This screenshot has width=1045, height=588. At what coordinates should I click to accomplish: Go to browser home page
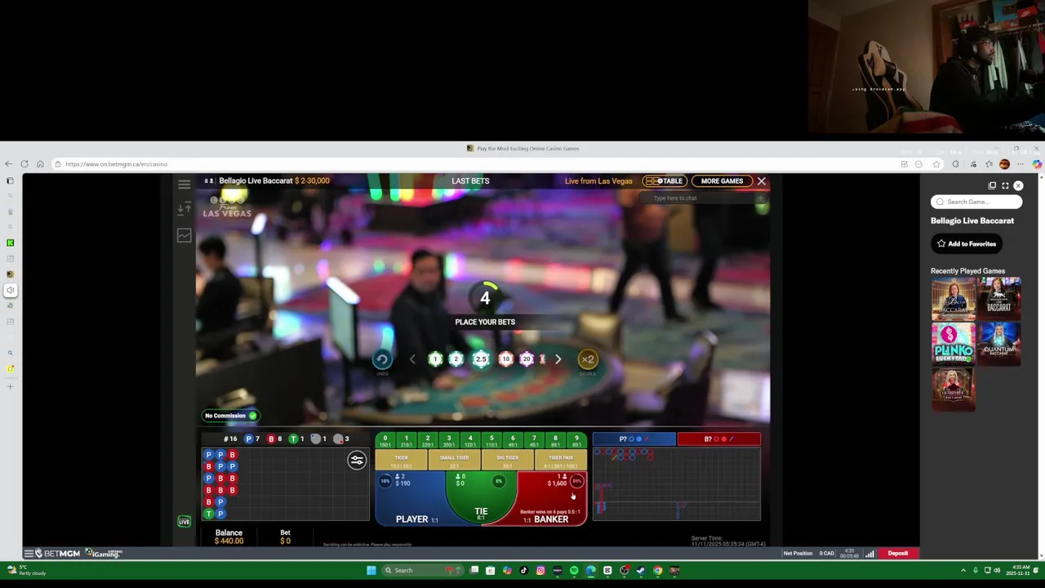pos(40,164)
